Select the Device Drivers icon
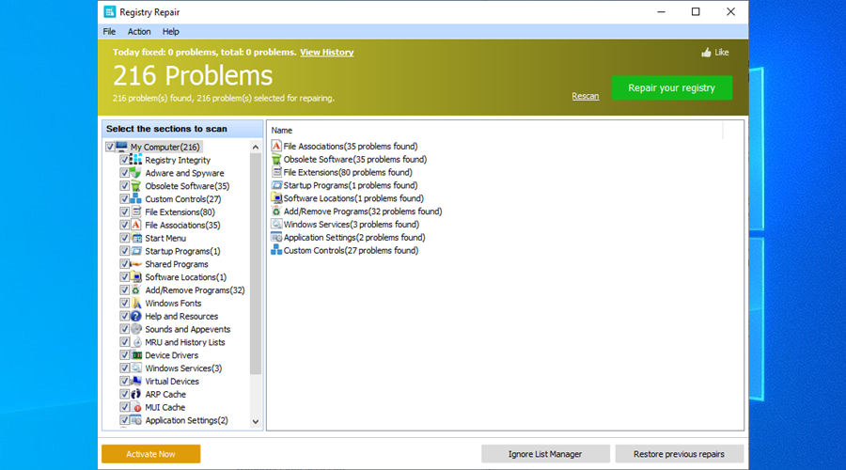Screen dimensions: 846x470 click(136, 355)
